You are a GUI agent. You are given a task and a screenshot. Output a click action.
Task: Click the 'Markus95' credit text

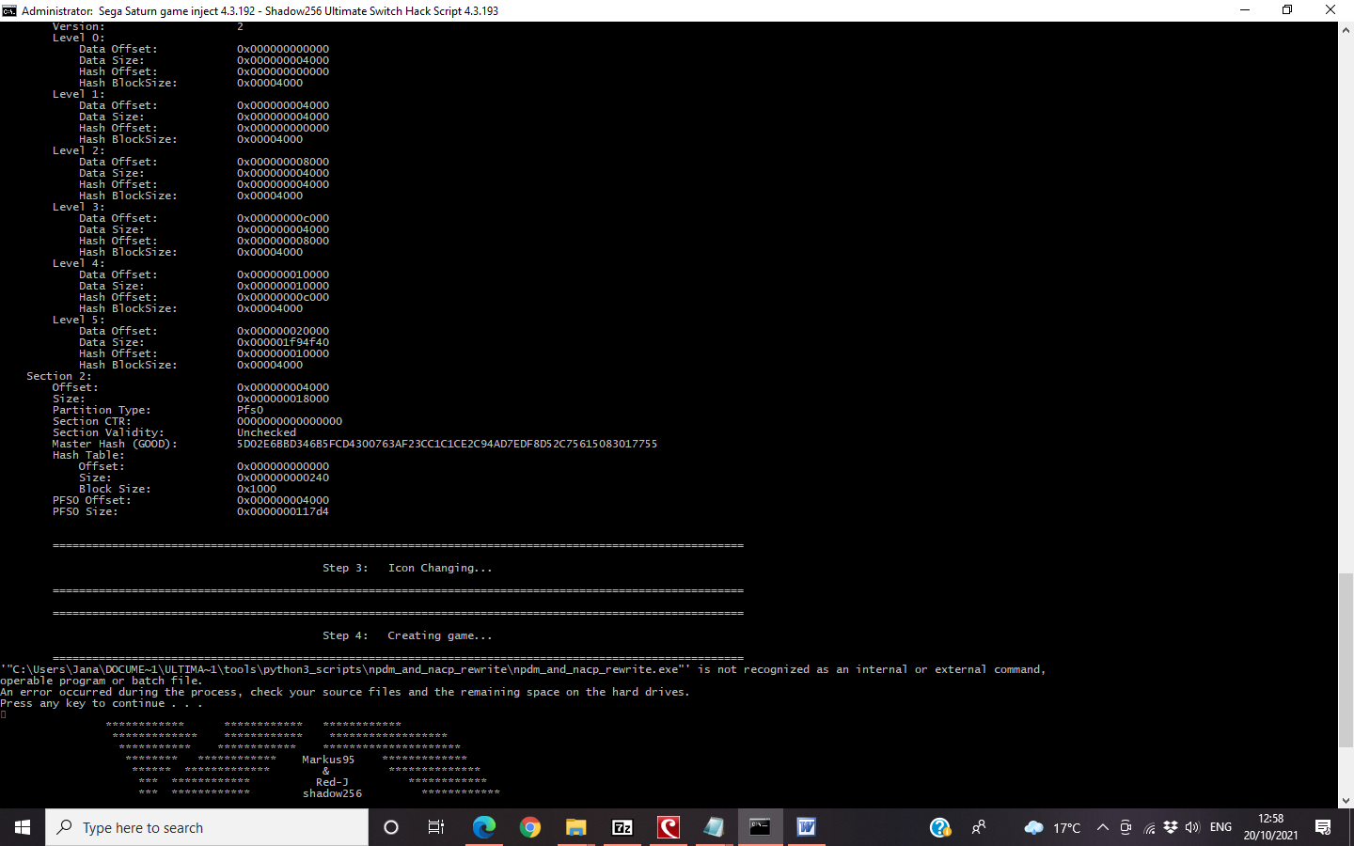coord(328,760)
